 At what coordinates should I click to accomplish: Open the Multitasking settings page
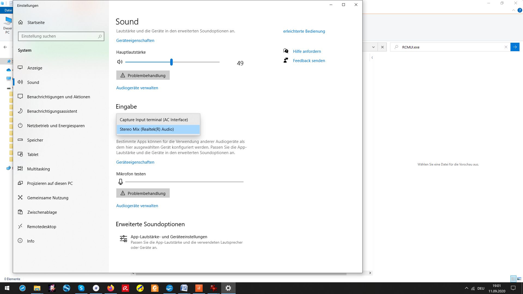click(x=38, y=169)
